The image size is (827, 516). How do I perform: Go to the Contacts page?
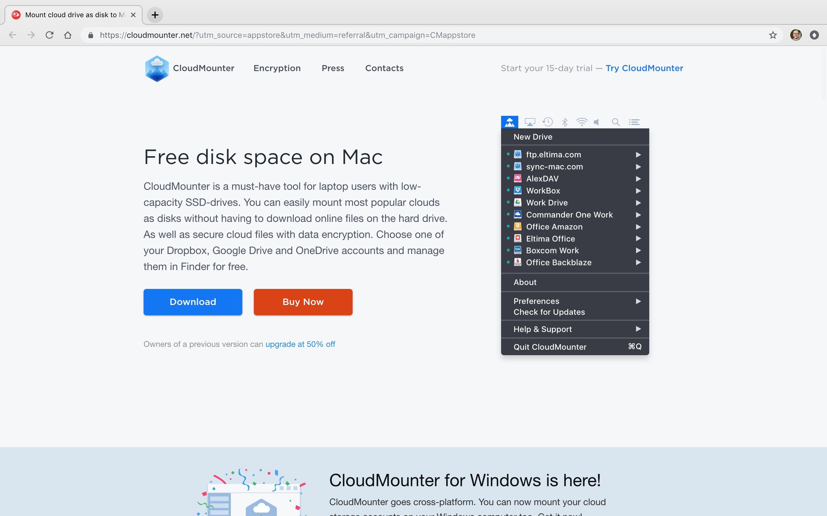[384, 68]
